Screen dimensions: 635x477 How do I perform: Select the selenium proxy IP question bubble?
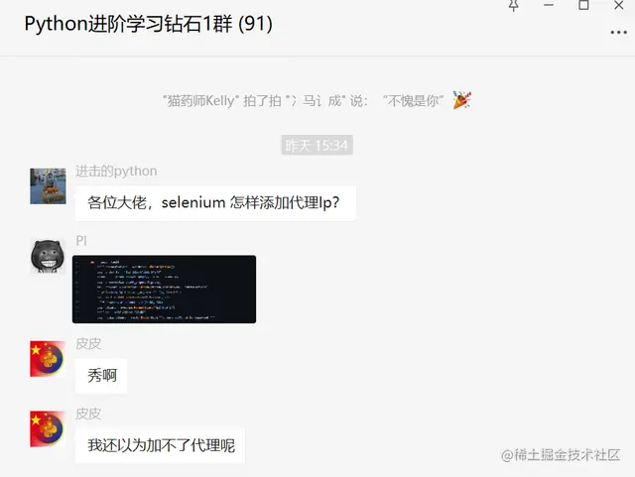pos(215,203)
